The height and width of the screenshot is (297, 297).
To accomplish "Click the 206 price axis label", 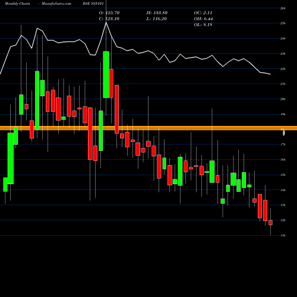I will pos(283,99).
